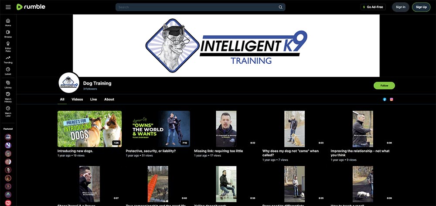Play the 0:23 video thumbnail
Viewport: 436px width, 206px height.
click(294, 129)
